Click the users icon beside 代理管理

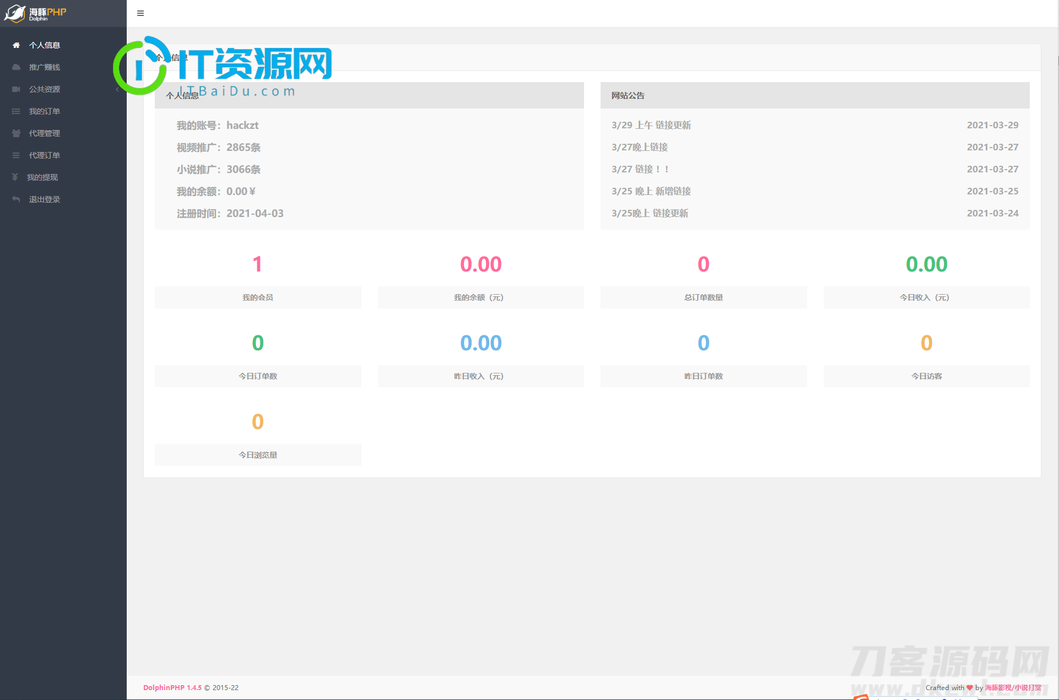[16, 133]
